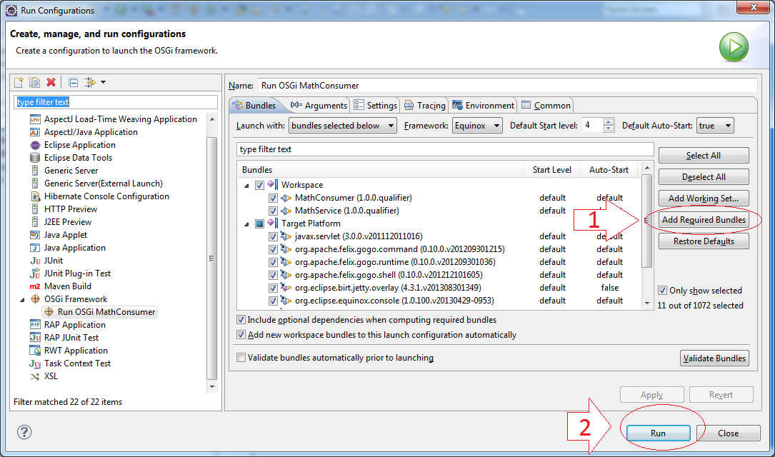Select the HTTP Preview icon
This screenshot has height=457, width=775.
pos(35,209)
